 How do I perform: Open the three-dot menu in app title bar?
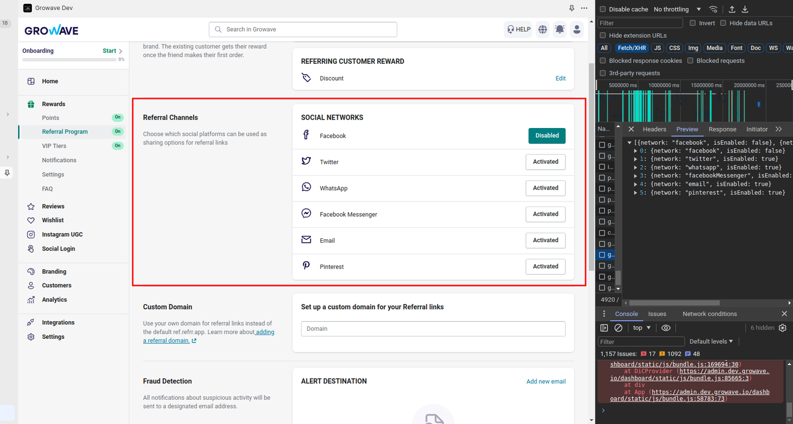pyautogui.click(x=584, y=8)
